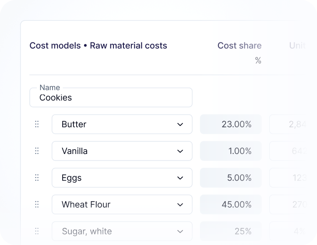Expand the Wheat Flour chevron arrow

point(180,204)
